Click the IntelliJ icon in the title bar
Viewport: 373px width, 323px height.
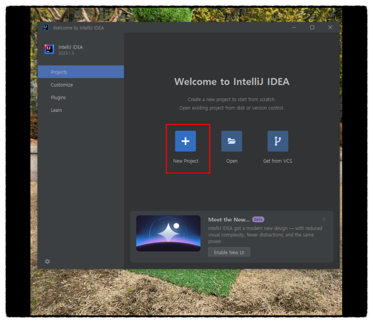(45, 27)
